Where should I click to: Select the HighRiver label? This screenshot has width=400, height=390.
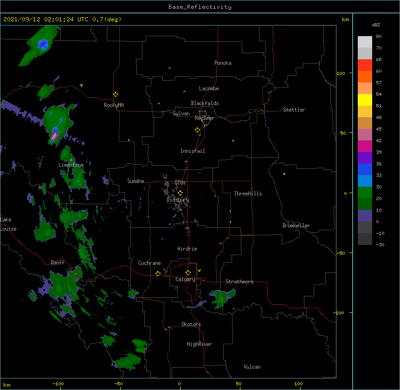click(200, 344)
